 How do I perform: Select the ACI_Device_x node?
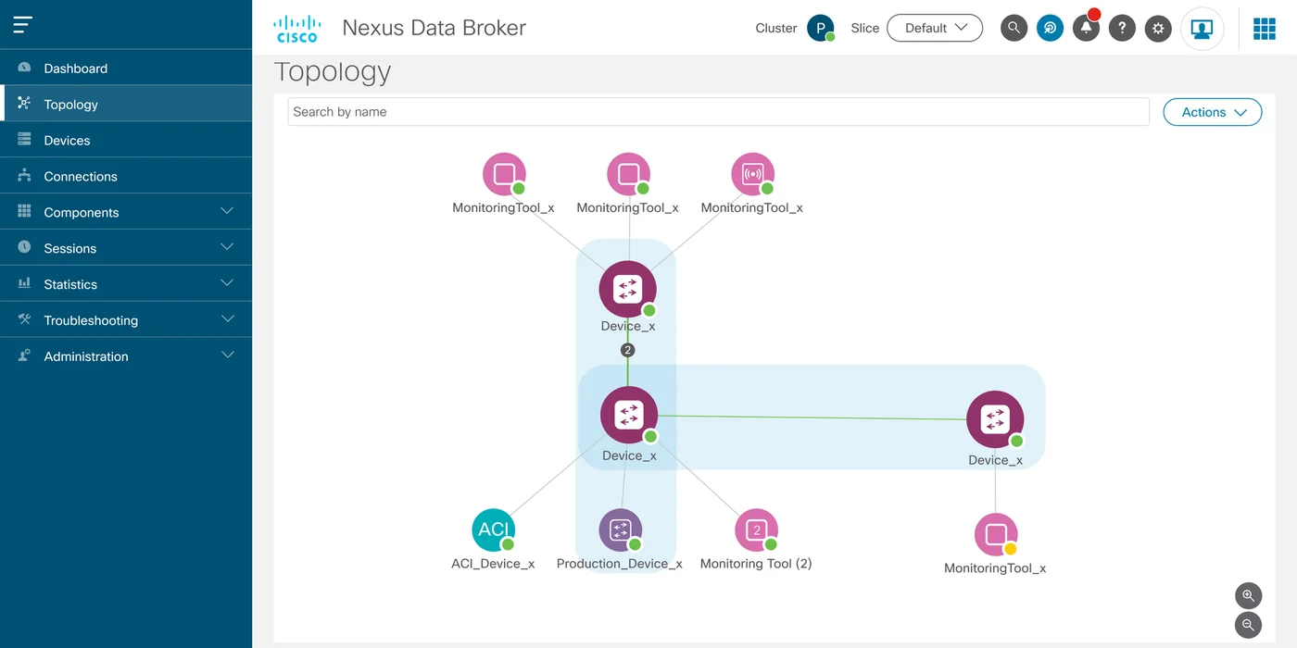[x=494, y=530]
